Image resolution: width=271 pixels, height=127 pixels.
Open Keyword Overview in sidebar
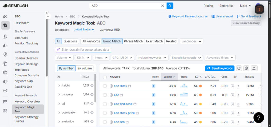[27, 101]
